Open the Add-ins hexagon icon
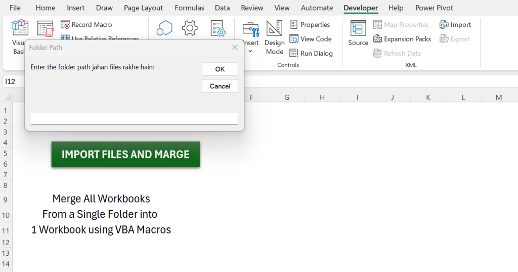The height and width of the screenshot is (272, 518). [164, 28]
